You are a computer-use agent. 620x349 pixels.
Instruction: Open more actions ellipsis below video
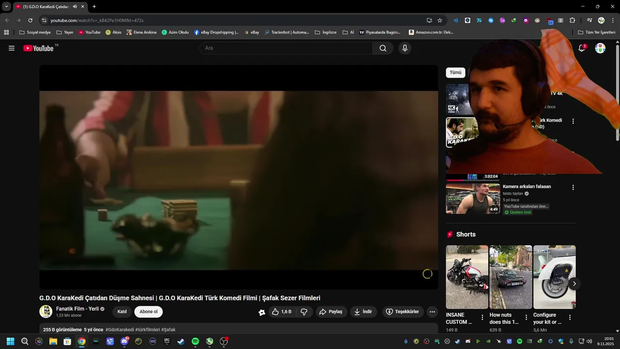click(x=433, y=312)
